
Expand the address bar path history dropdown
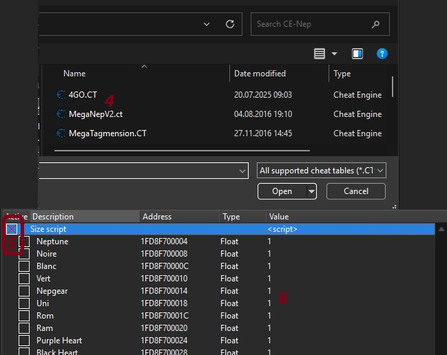tap(207, 23)
